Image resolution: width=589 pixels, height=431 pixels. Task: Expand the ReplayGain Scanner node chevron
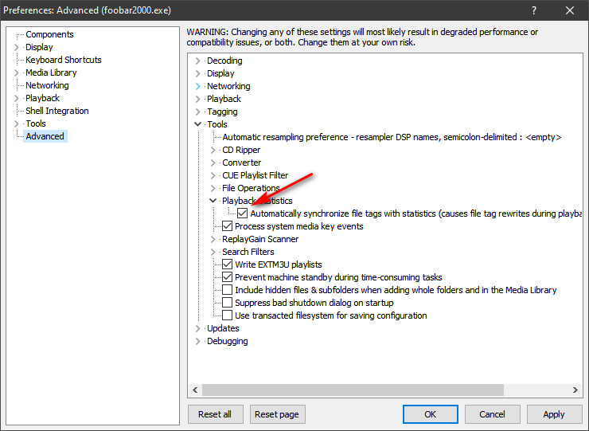pos(213,239)
